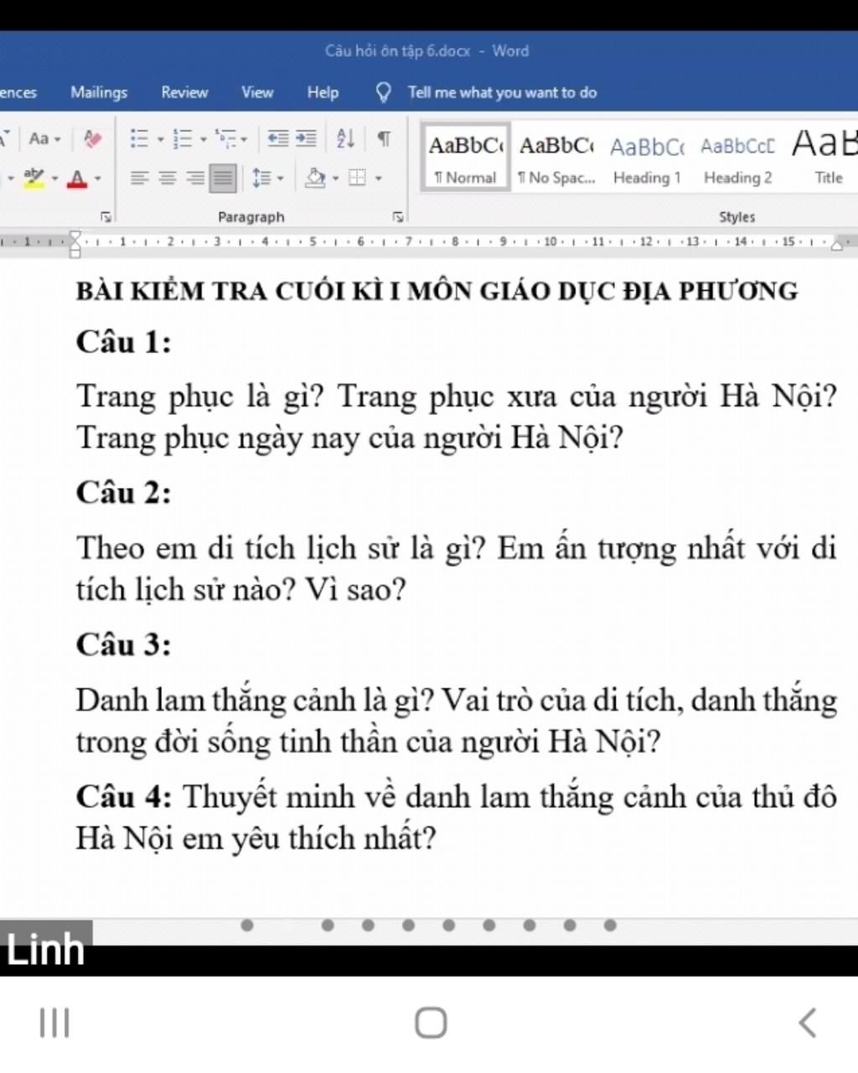Open multilevel list dropdown arrow

[244, 139]
